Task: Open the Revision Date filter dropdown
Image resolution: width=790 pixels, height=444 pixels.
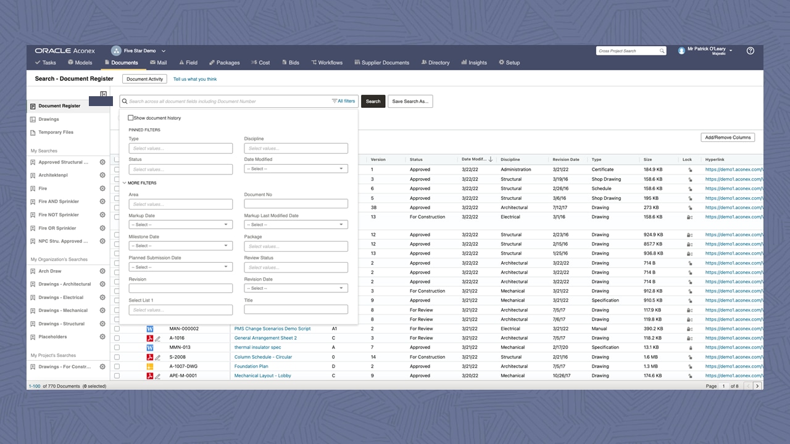Action: 296,288
